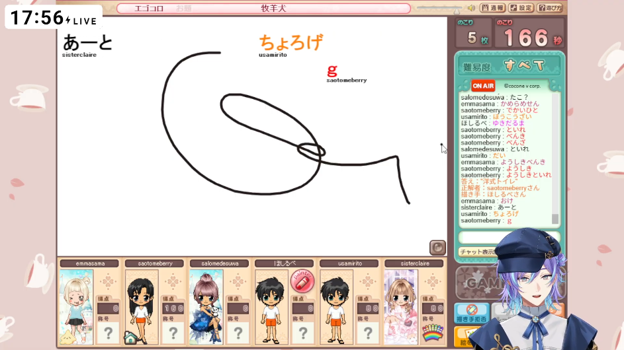Click chat line 'usamirito : ちょろげ'
Image resolution: width=624 pixels, height=350 pixels.
[490, 214]
